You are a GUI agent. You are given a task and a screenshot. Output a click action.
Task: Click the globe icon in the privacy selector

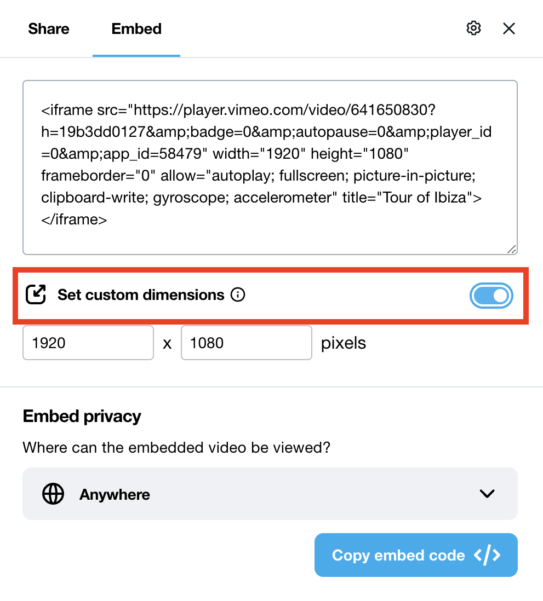53,494
